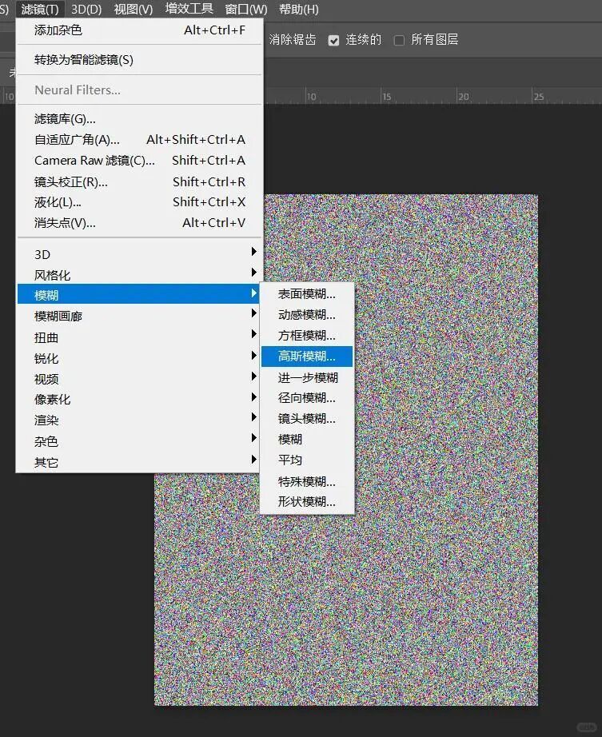Apply 进一步模糊 filter
Screen dimensions: 602x737
(307, 377)
